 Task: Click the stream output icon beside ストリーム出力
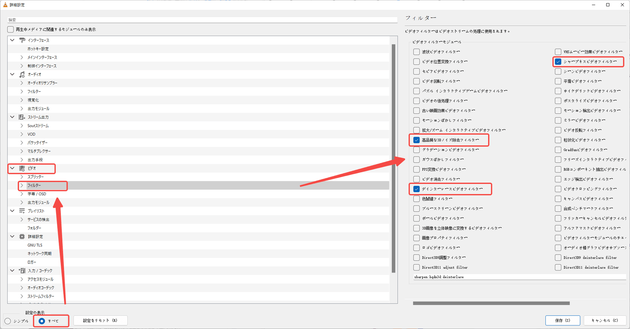(22, 117)
